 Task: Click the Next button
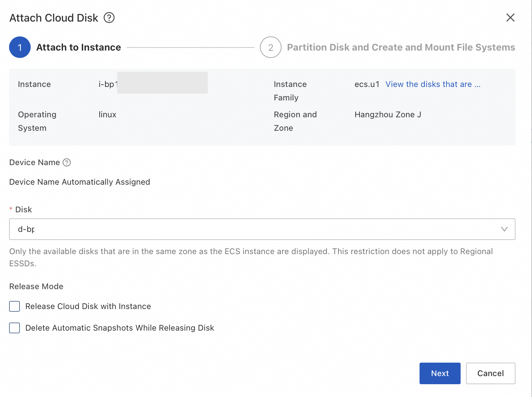[x=440, y=373]
